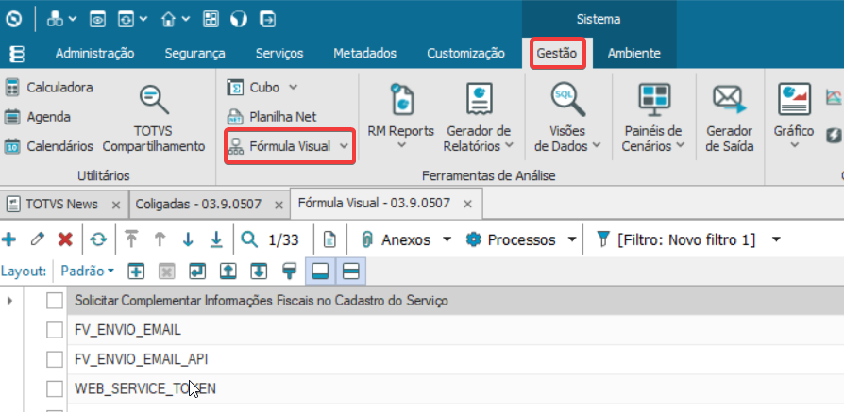
Task: Click the paint roller icon in the Layout bar
Action: 290,272
